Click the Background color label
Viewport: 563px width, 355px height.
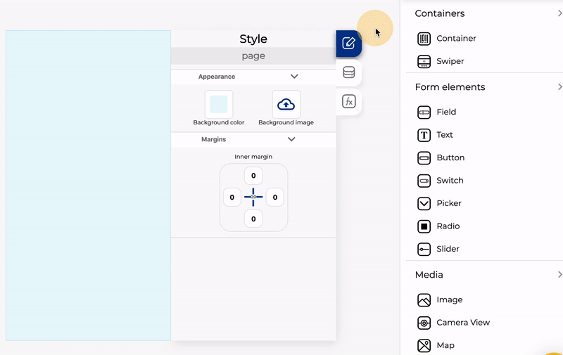pos(219,122)
